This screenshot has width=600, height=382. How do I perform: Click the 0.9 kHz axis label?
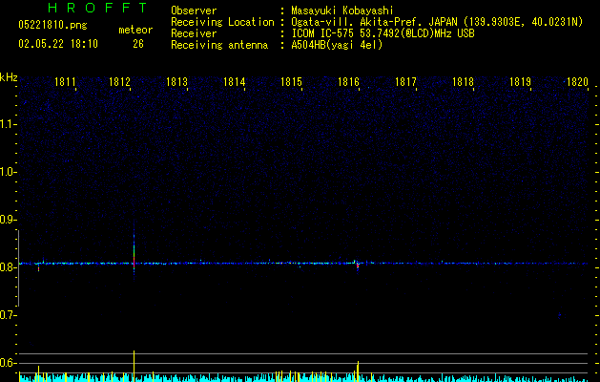point(8,220)
